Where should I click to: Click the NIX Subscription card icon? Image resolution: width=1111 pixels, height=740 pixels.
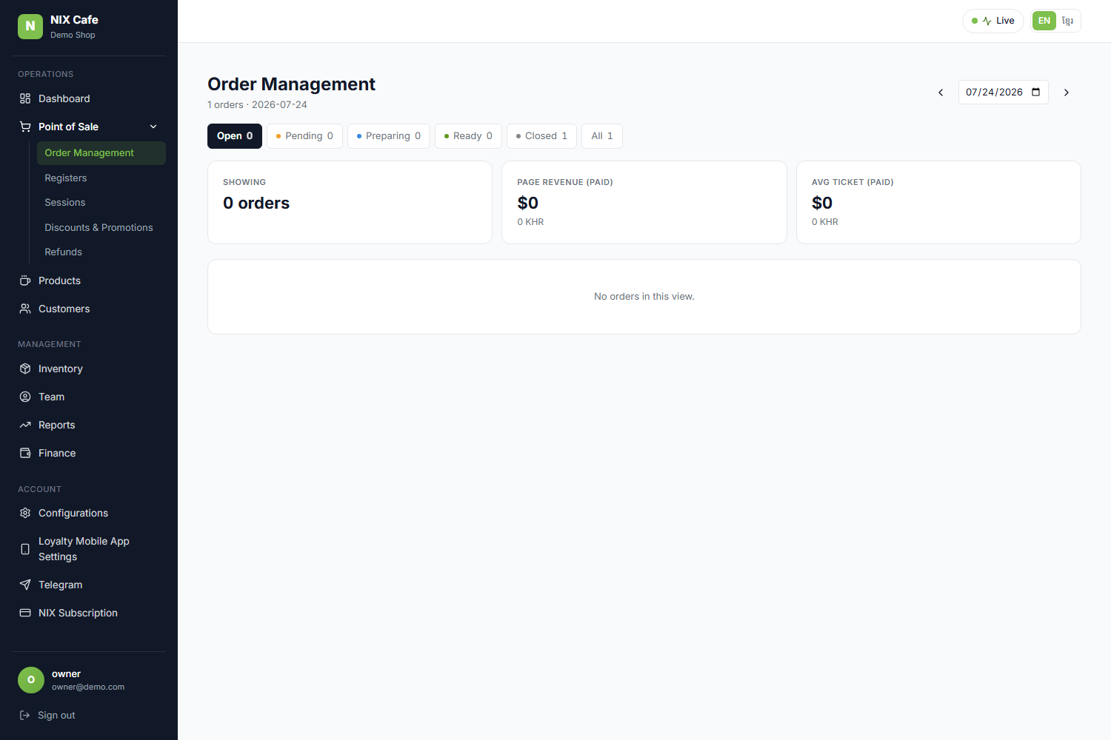point(25,613)
